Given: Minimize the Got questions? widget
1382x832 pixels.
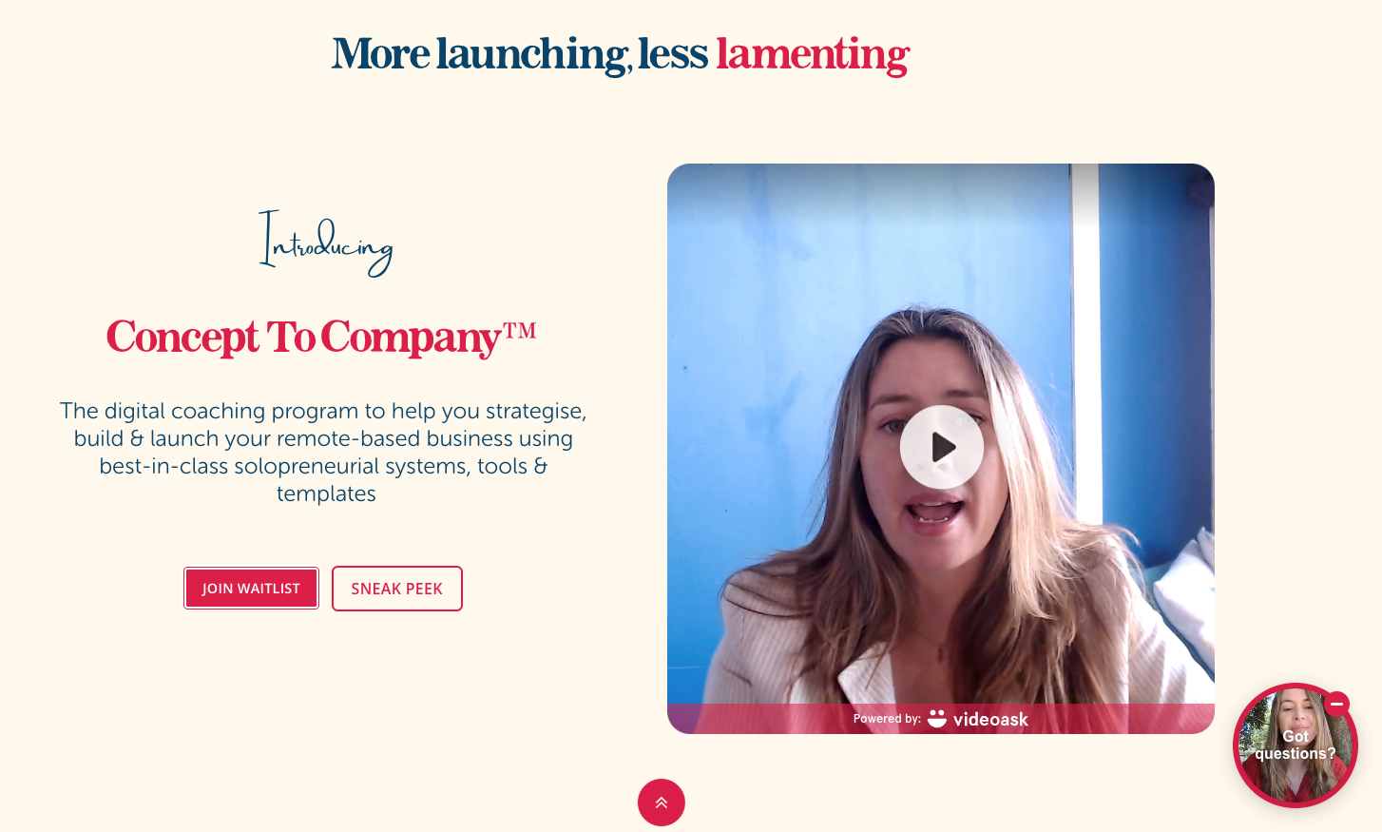Looking at the screenshot, I should point(1337,704).
